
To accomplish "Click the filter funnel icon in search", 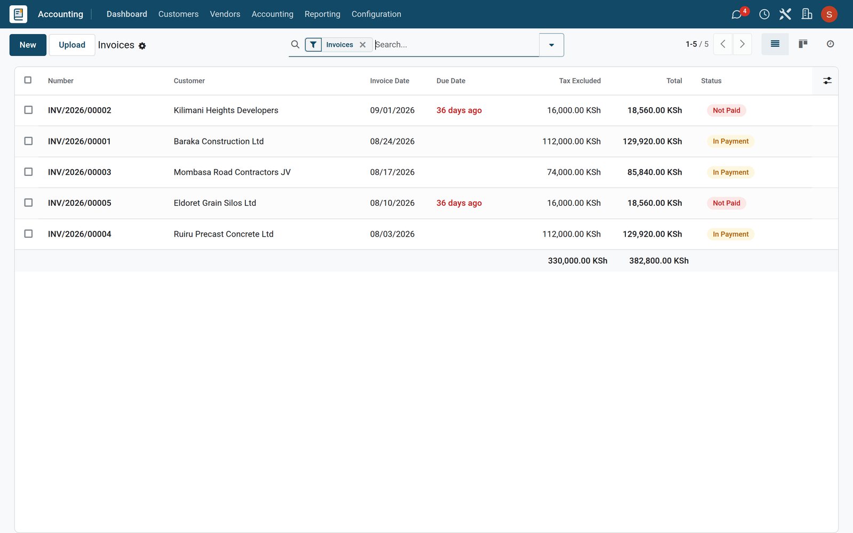I will pyautogui.click(x=313, y=45).
